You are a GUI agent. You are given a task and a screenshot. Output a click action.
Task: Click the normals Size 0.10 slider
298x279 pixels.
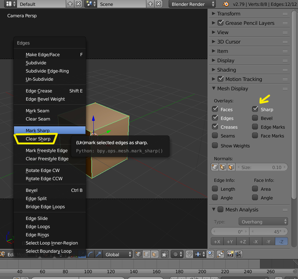[262, 167]
